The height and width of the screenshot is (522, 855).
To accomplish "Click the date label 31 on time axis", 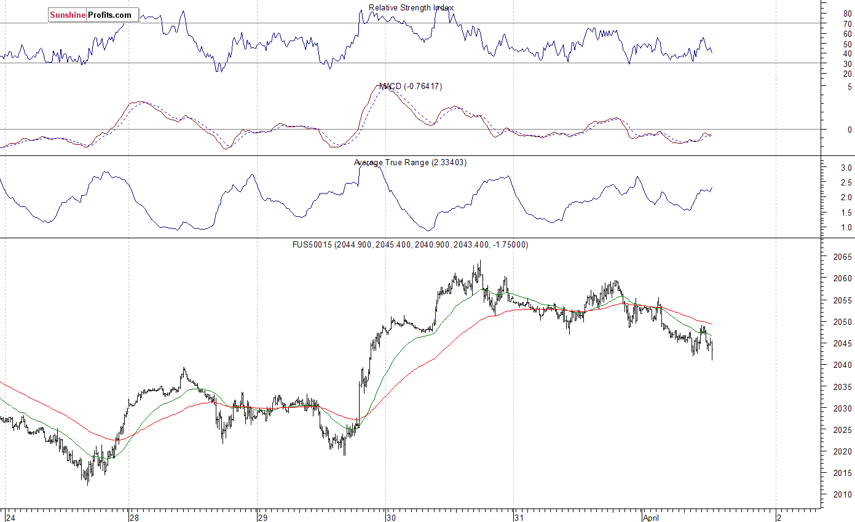I will click(x=520, y=517).
